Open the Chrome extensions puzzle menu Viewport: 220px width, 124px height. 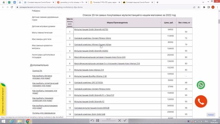204,7
